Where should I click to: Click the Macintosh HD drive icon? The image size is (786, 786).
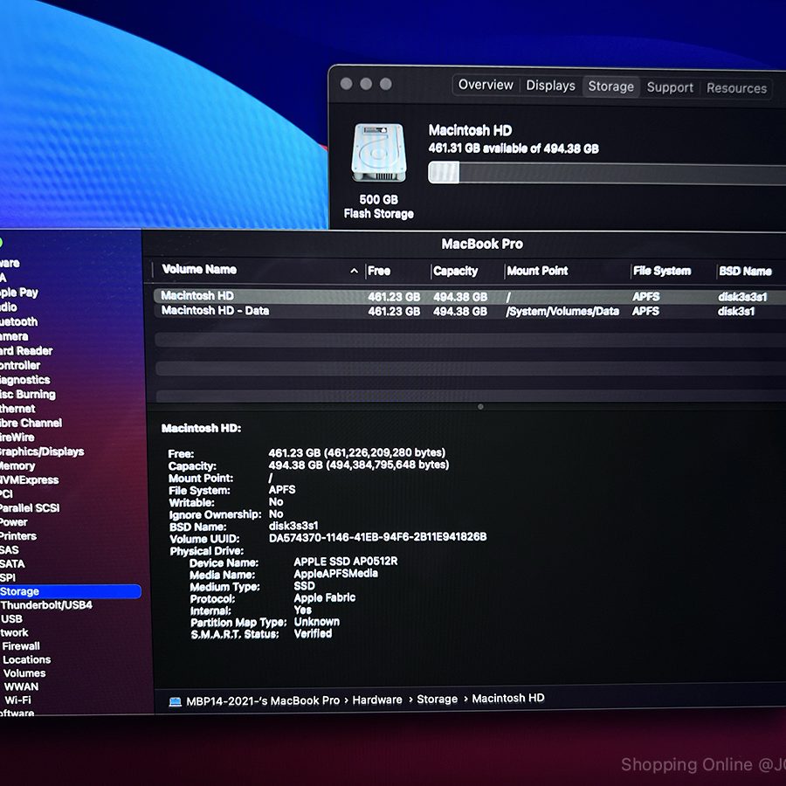[x=378, y=152]
